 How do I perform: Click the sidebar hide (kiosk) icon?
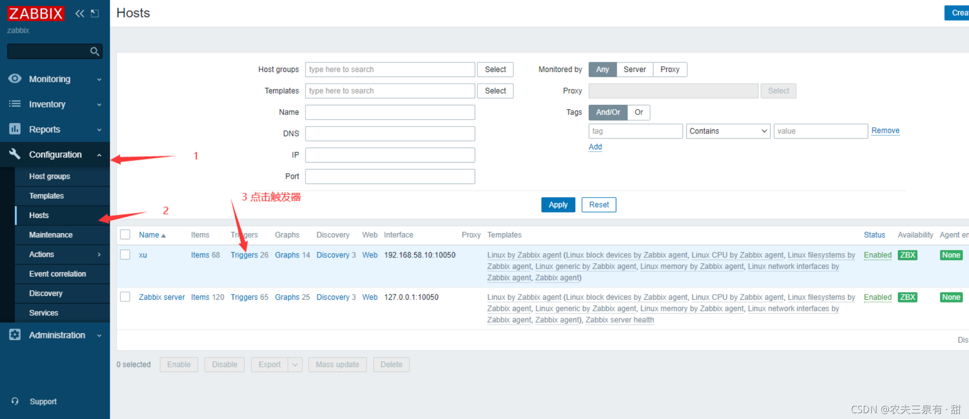coord(95,13)
